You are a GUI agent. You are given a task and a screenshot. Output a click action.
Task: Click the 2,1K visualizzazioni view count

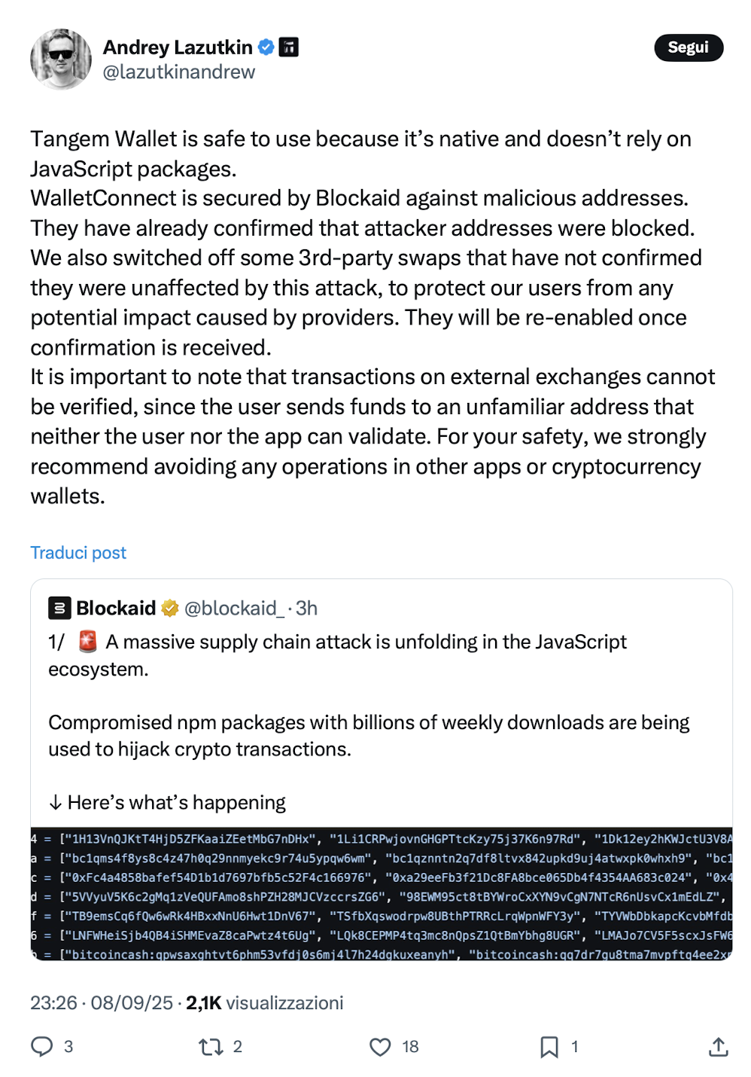(265, 1002)
